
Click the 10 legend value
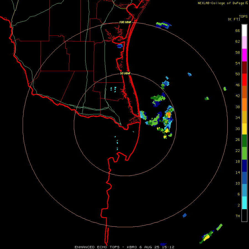(238, 183)
